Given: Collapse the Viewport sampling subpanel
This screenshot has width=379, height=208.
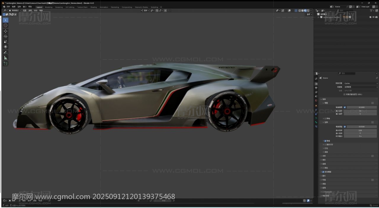Looking at the screenshot, I should tap(323, 103).
